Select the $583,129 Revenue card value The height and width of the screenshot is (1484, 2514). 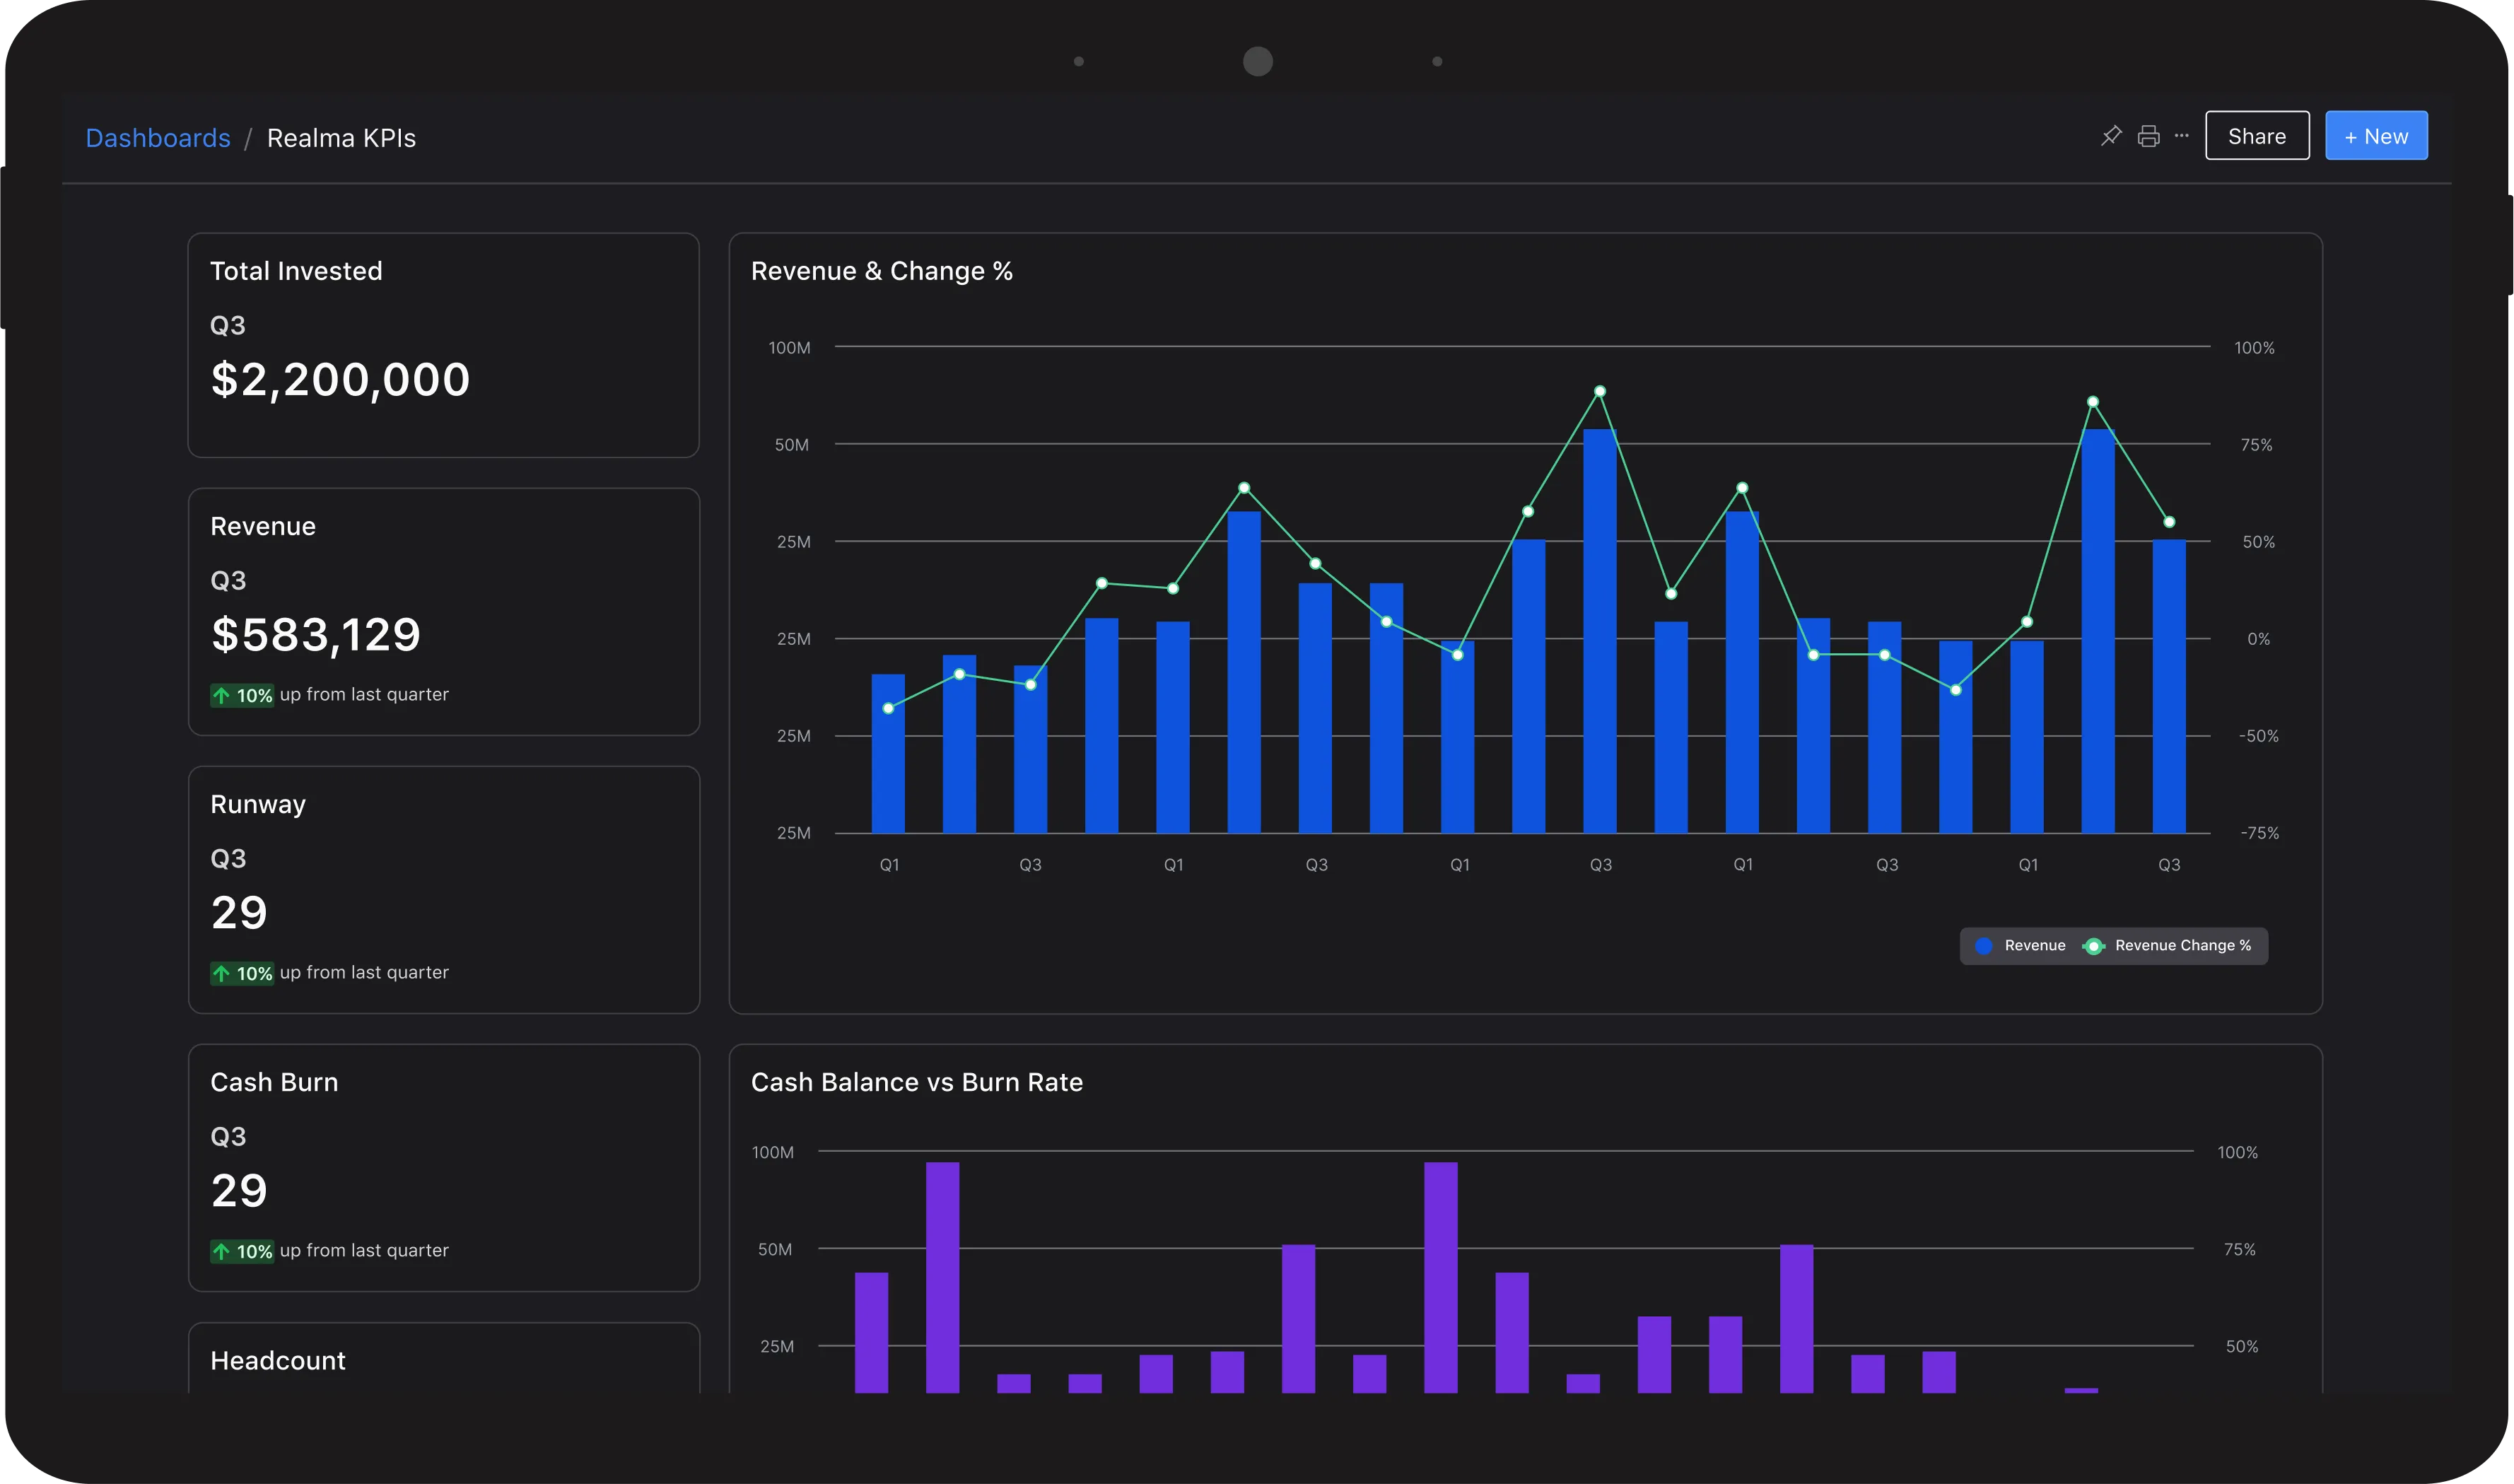click(x=316, y=635)
